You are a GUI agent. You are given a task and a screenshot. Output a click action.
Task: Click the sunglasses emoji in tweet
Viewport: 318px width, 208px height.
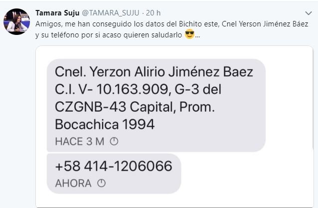189,34
